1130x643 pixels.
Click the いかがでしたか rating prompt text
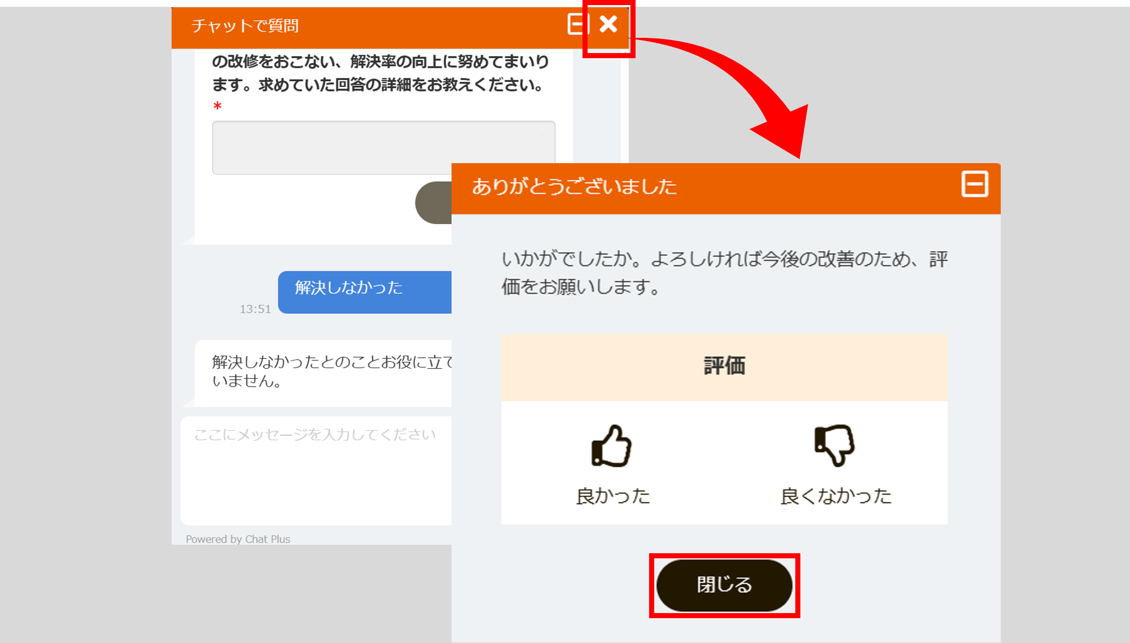point(725,273)
